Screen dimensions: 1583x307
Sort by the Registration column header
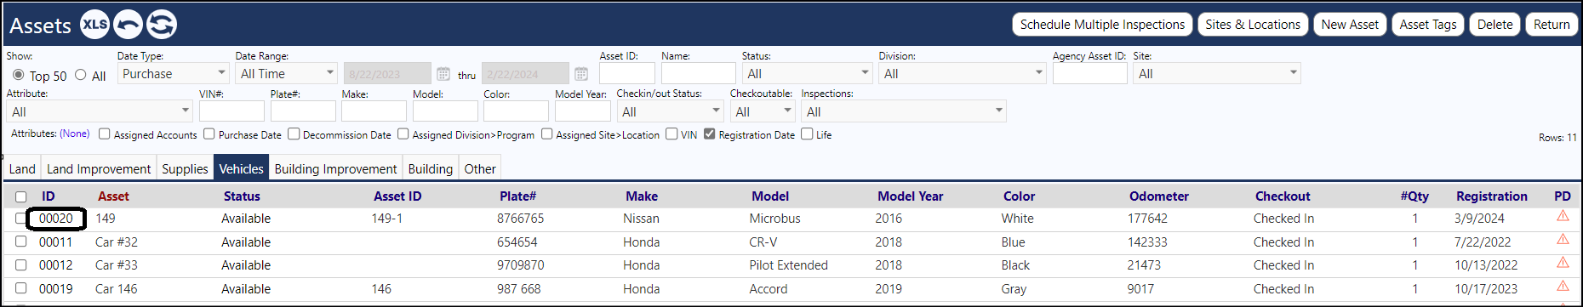click(1491, 196)
